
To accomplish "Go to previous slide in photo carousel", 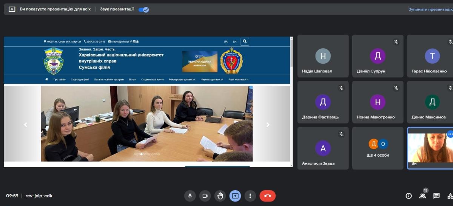I will [26, 125].
